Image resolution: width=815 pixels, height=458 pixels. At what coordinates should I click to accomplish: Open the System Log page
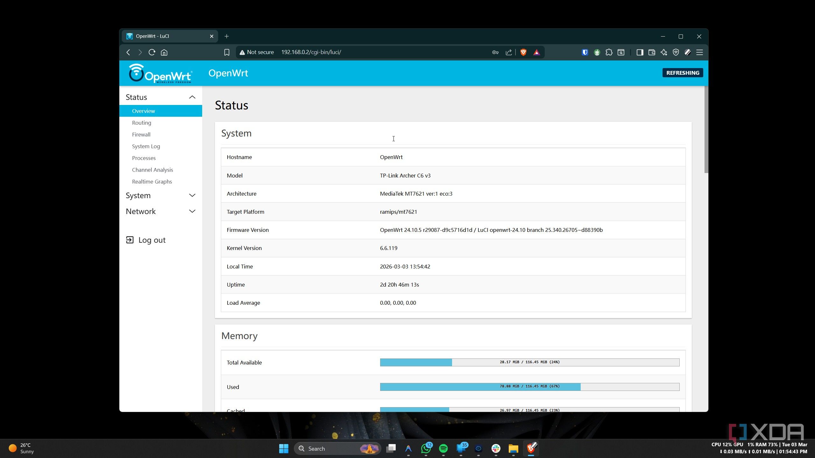(x=146, y=146)
